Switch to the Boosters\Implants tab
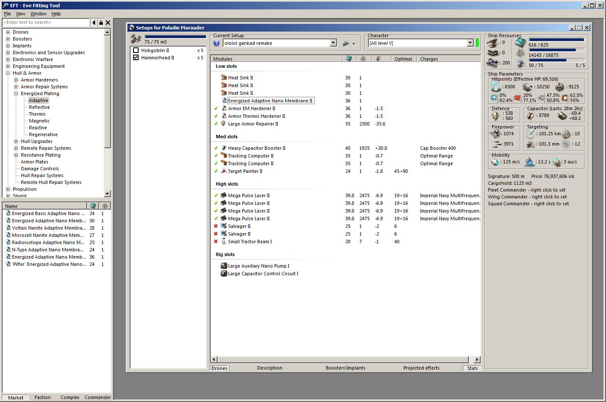 coord(345,368)
